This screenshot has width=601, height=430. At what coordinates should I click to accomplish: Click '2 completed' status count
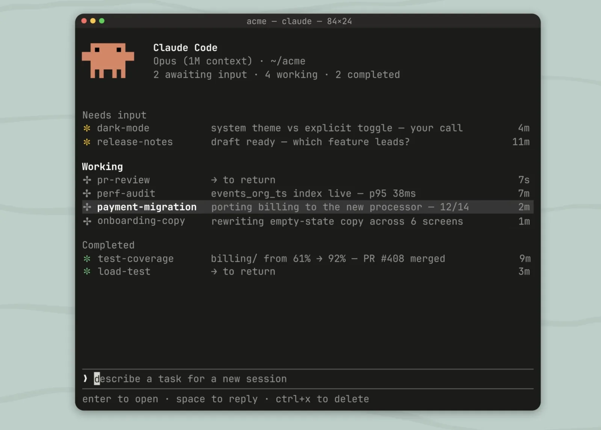tap(367, 75)
